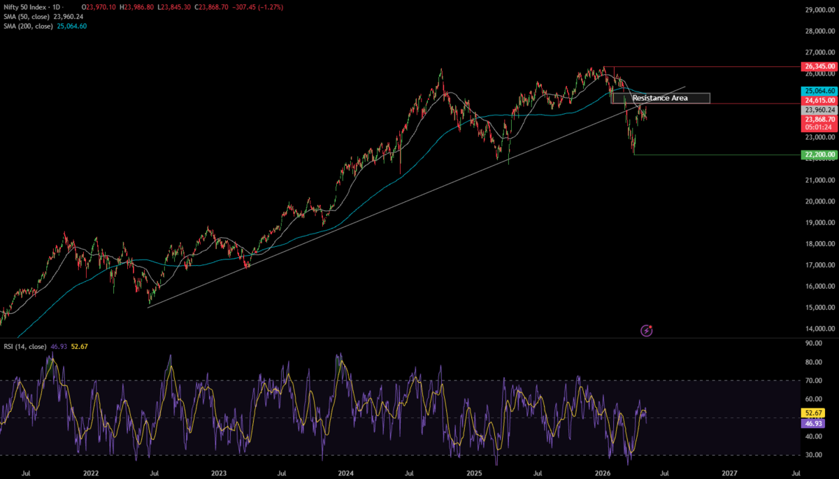Screen dimensions: 839x479
Task: Click the 46.93 purple RSI value label on axis
Action: click(x=812, y=424)
